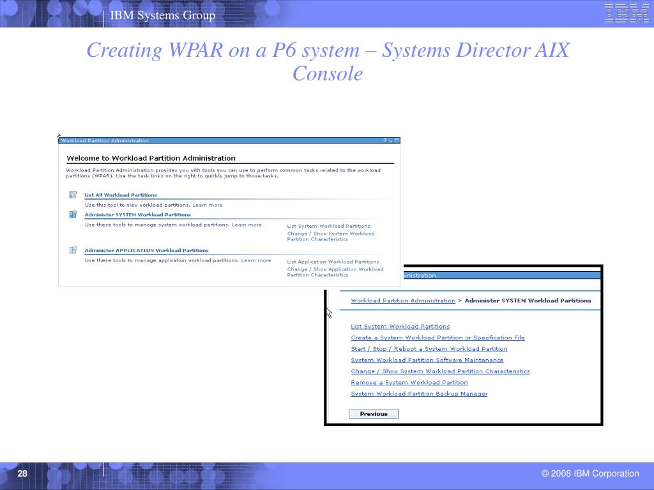
Task: Open List System Workload Partitions in lower window
Action: tap(400, 326)
